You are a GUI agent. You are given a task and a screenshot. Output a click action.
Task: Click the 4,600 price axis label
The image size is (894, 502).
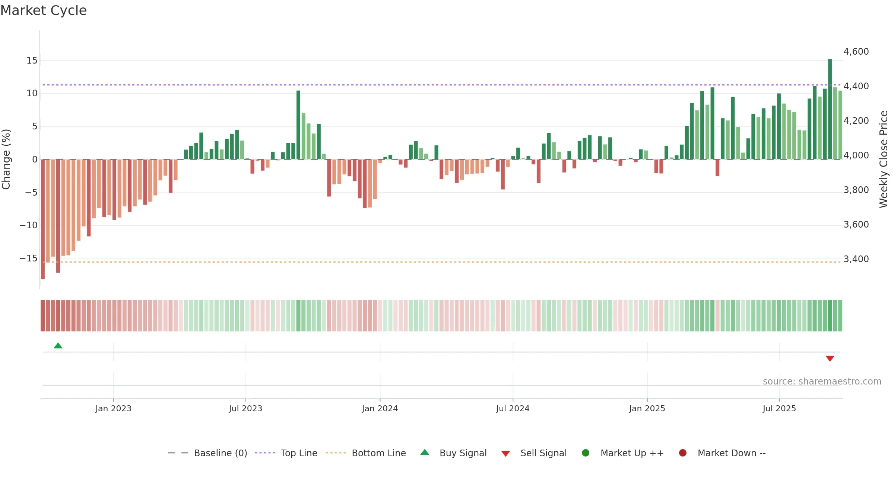[x=856, y=52]
